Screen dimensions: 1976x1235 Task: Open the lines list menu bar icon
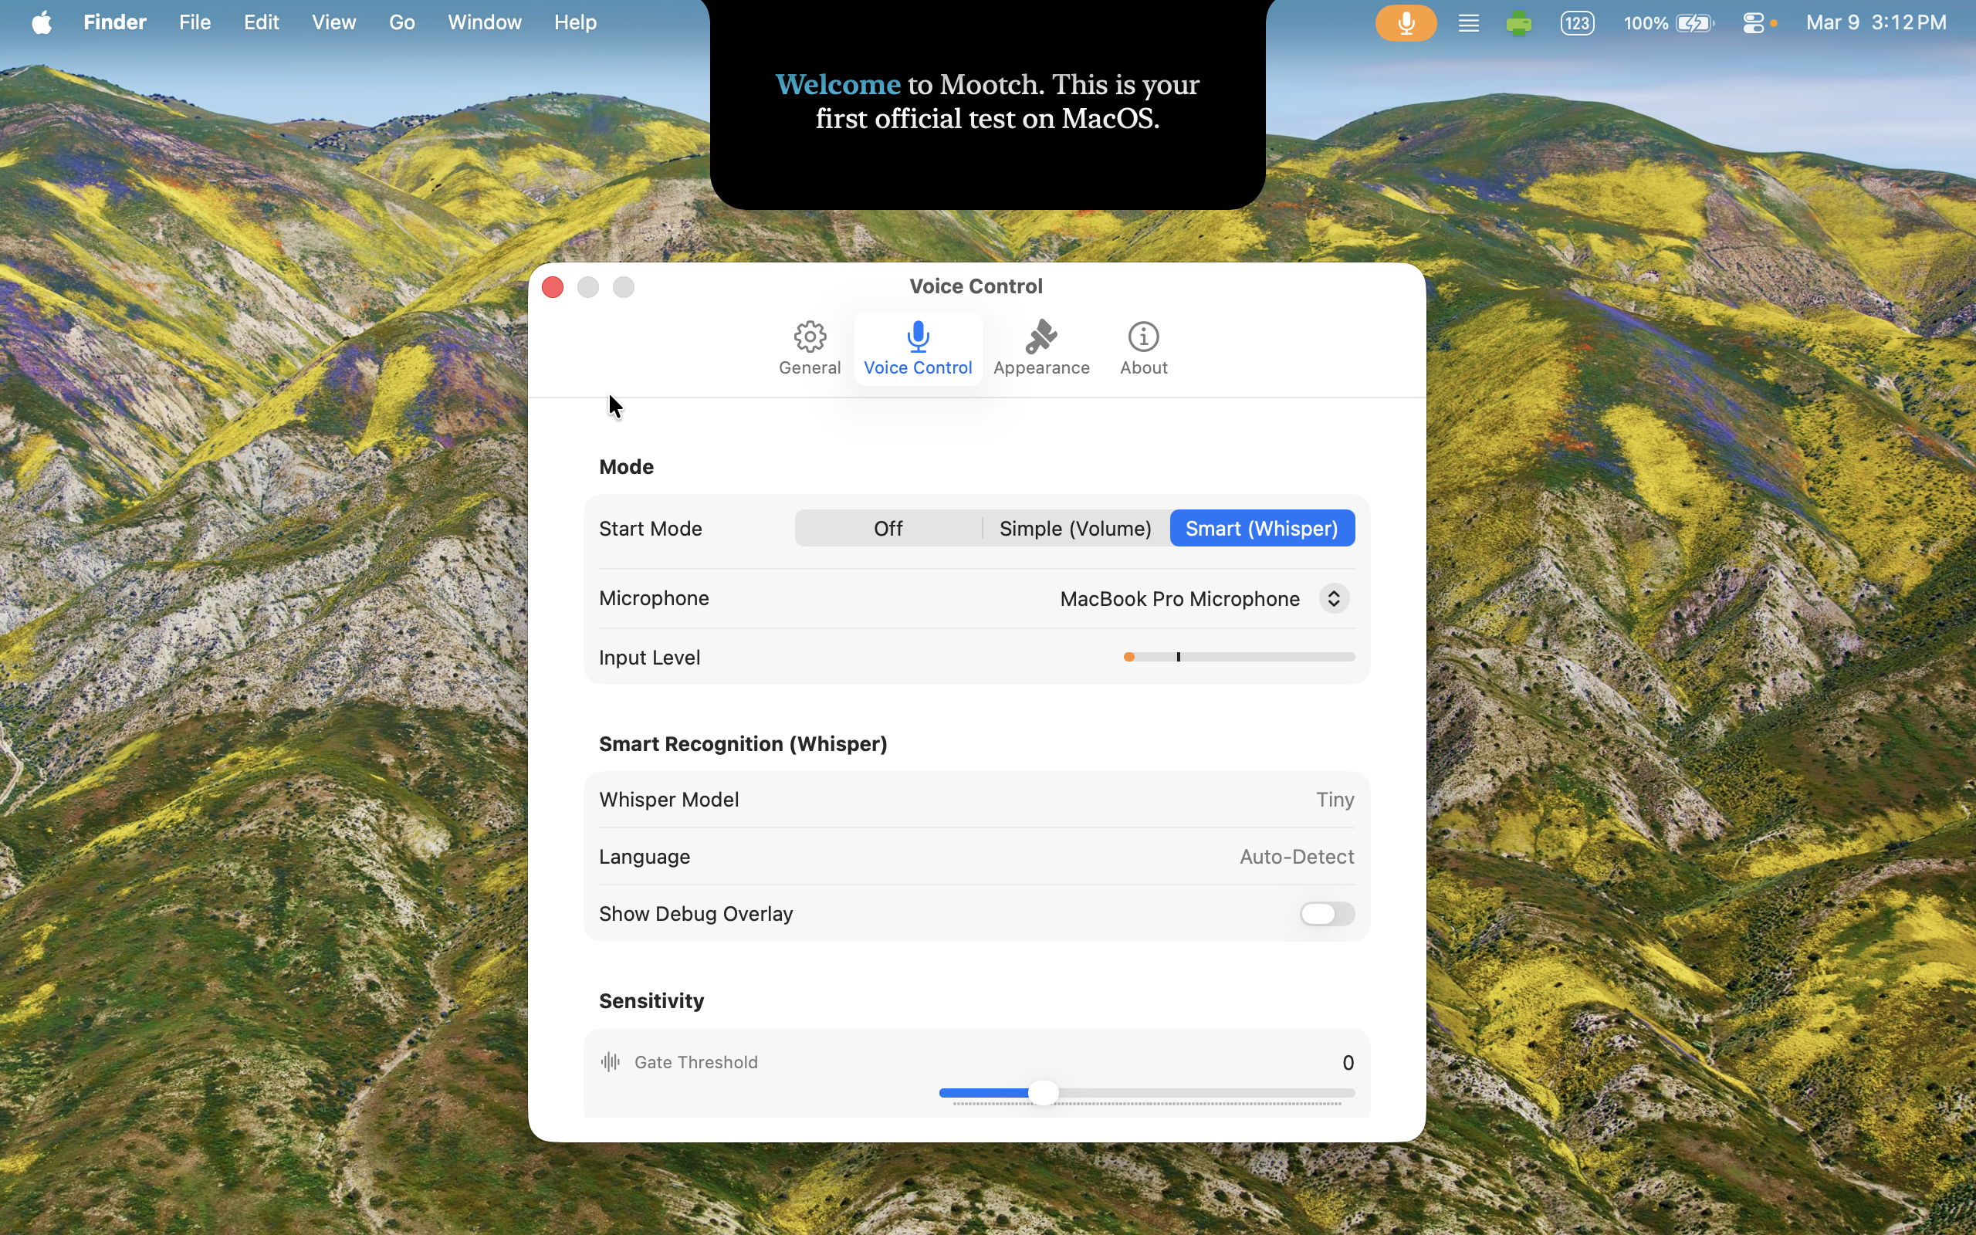click(x=1468, y=23)
